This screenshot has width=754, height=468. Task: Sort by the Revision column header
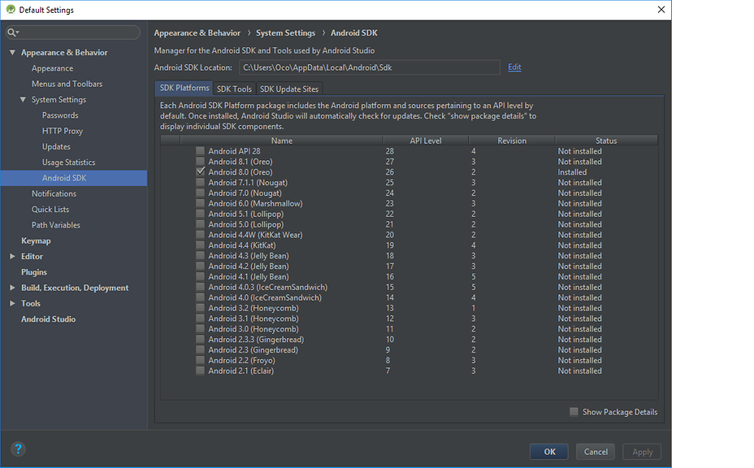(512, 141)
